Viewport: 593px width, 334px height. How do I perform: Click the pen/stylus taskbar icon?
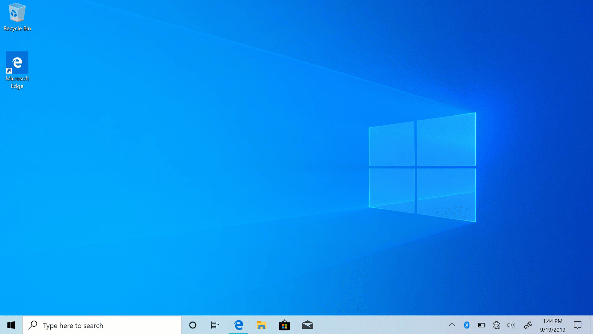tap(528, 325)
